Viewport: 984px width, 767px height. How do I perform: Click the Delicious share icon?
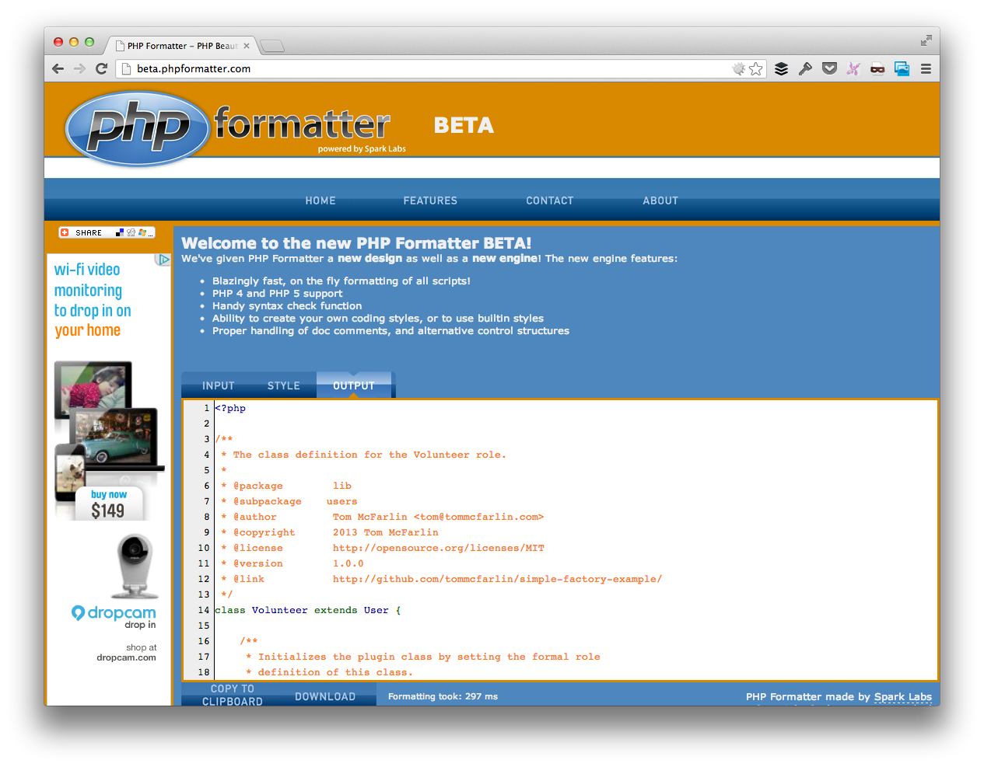pyautogui.click(x=120, y=232)
